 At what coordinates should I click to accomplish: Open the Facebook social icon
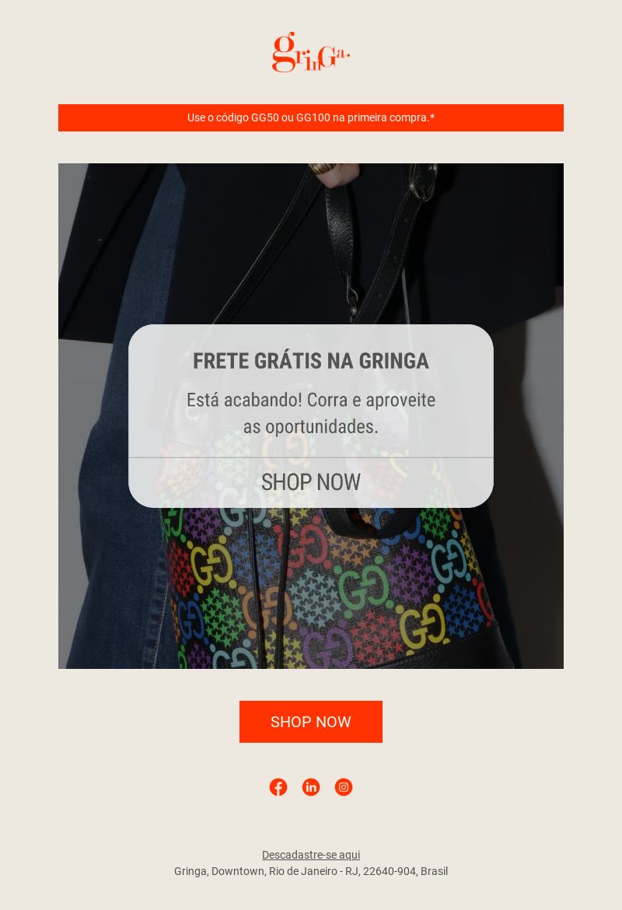click(x=278, y=787)
